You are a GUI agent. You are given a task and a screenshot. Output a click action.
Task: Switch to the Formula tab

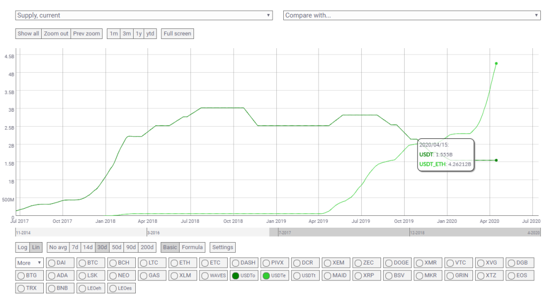(x=192, y=247)
